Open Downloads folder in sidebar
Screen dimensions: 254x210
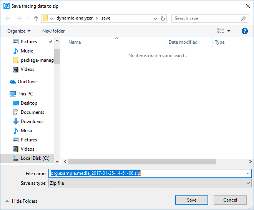tap(32, 121)
